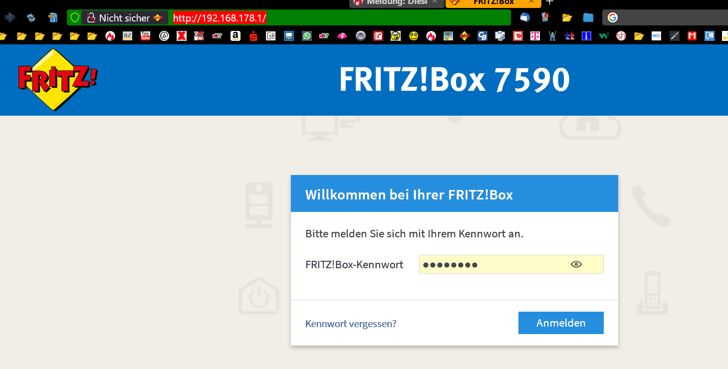Screen dimensions: 728x369
Task: Click the Anmelden button
Action: pos(561,323)
